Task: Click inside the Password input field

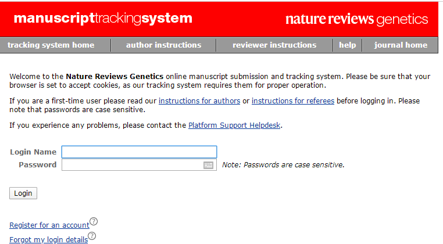Action: click(x=131, y=165)
